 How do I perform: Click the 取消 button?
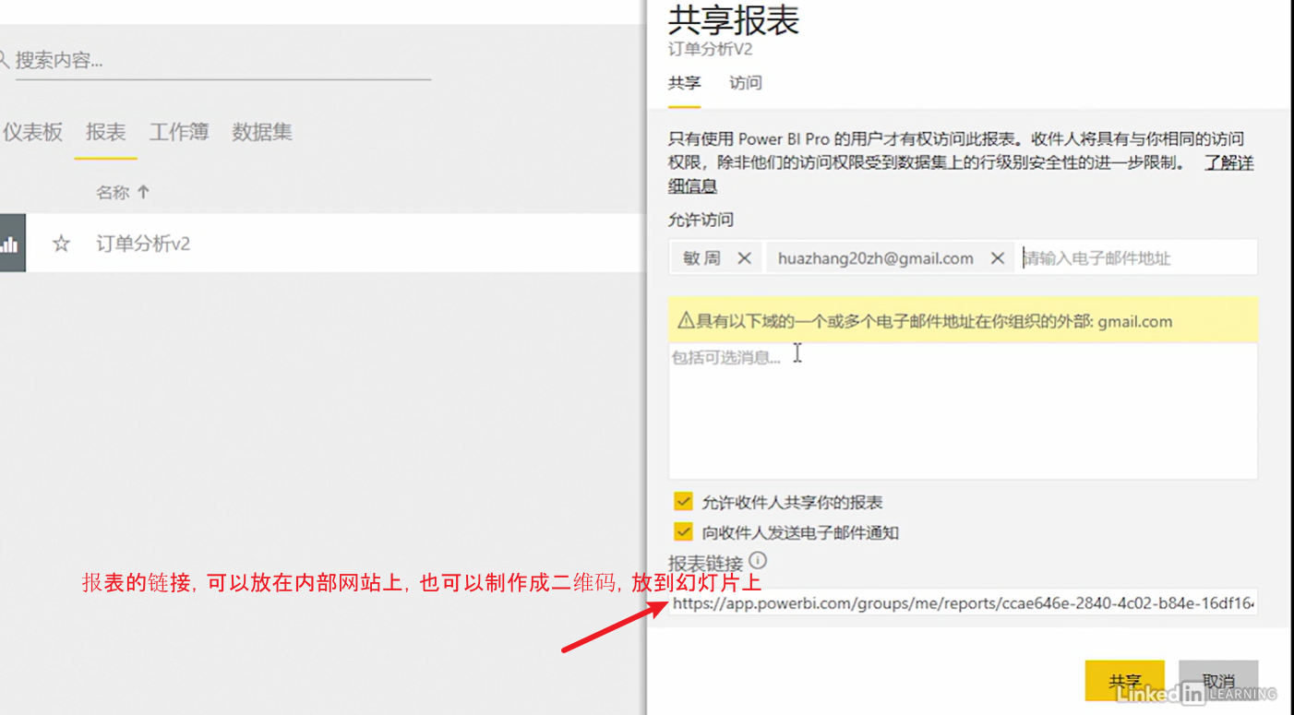(x=1218, y=682)
